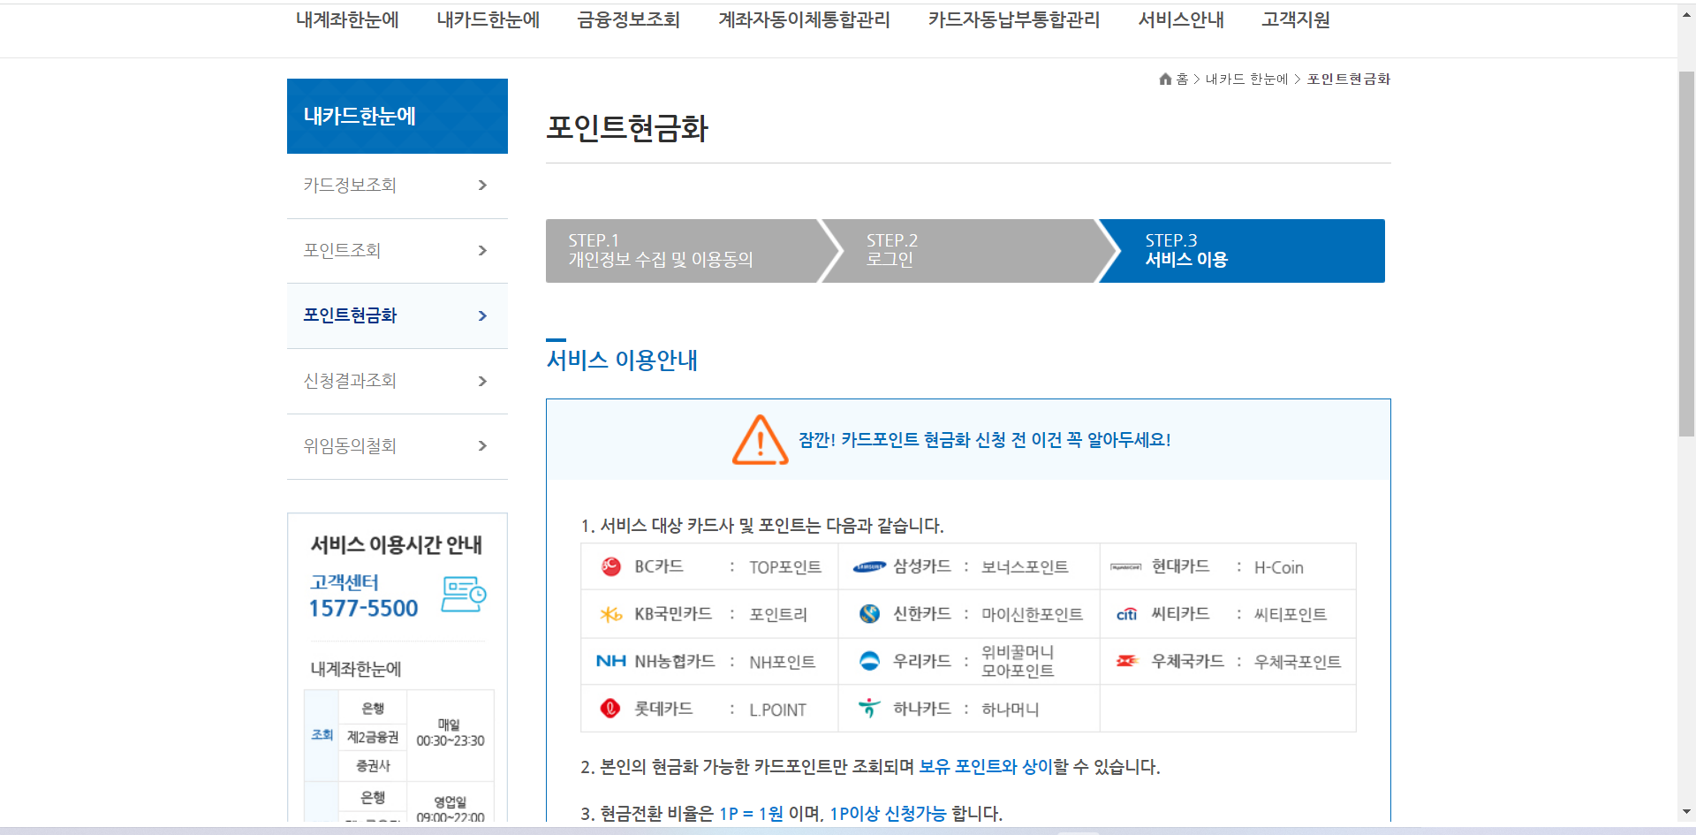The height and width of the screenshot is (835, 1696).
Task: Click the NH농협카드 logo icon
Action: 611,661
